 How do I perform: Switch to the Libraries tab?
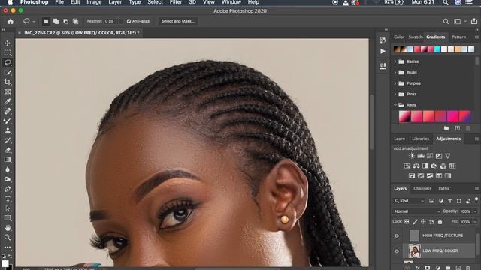coord(421,139)
